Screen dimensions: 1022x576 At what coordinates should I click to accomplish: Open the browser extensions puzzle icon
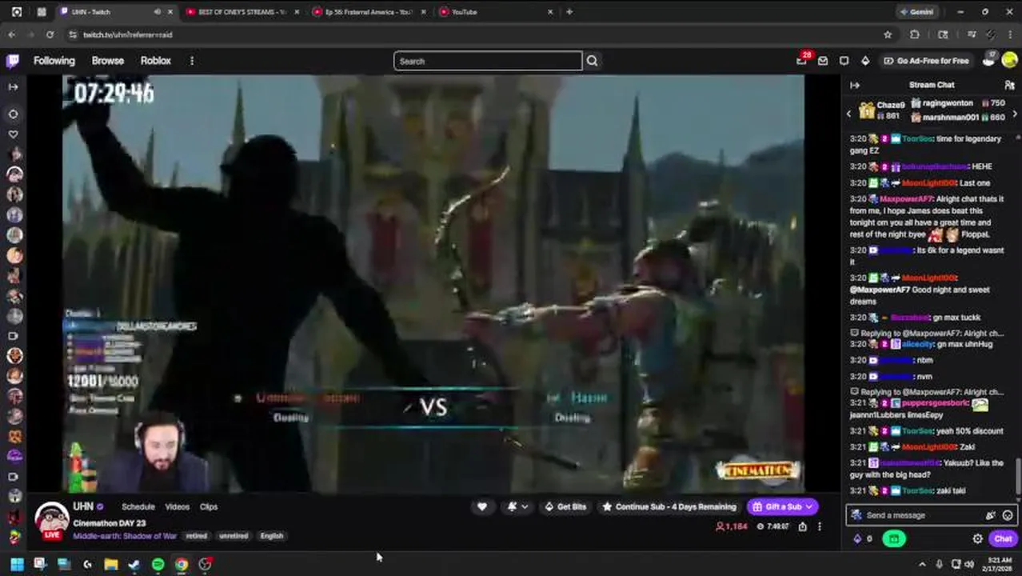point(915,35)
